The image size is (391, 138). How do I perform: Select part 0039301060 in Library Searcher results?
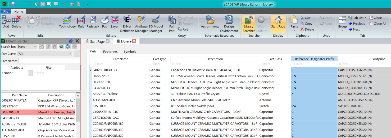(38, 112)
